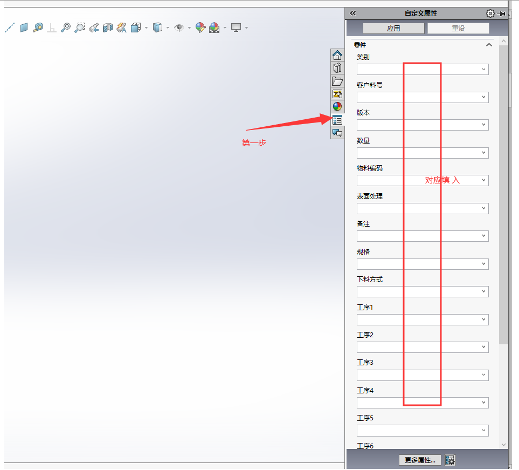Click the Zoom to Fit magnifier icon

point(66,28)
